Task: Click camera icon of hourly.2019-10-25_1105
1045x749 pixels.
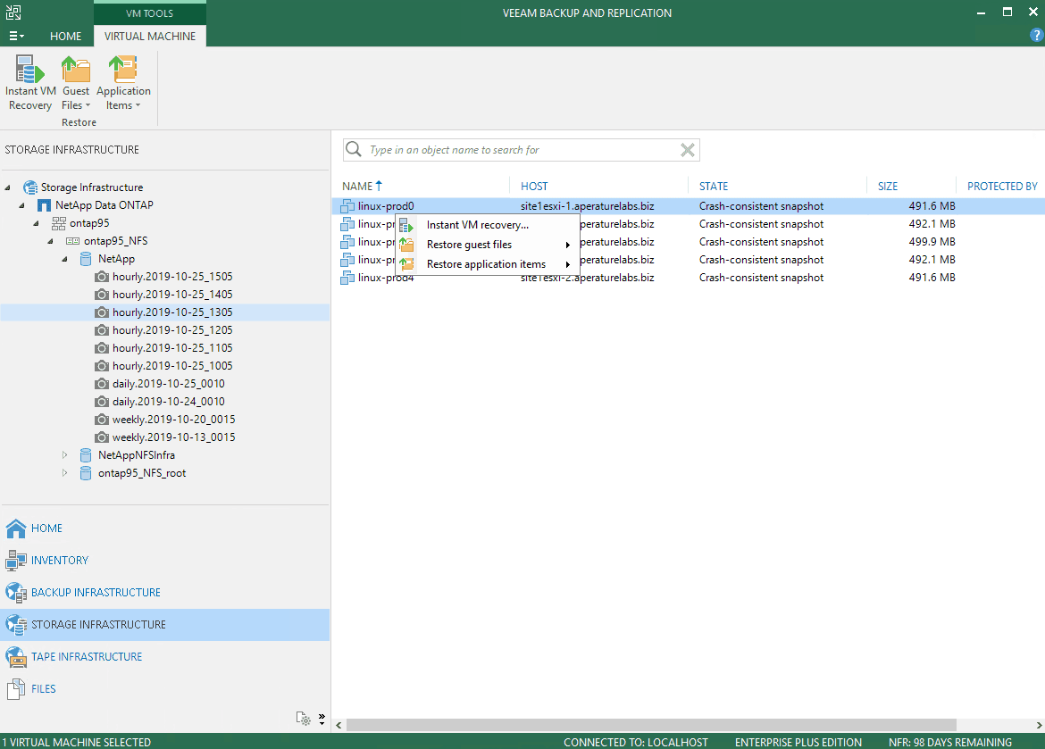Action: (x=101, y=348)
